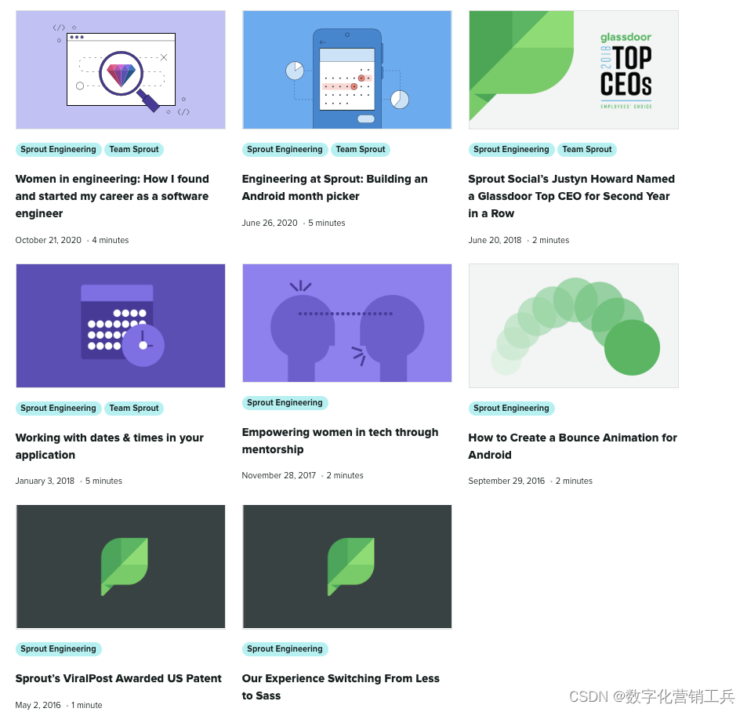Screen dimensions: 747x712
Task: Click the 'January 3, 2018' date text
Action: point(45,481)
